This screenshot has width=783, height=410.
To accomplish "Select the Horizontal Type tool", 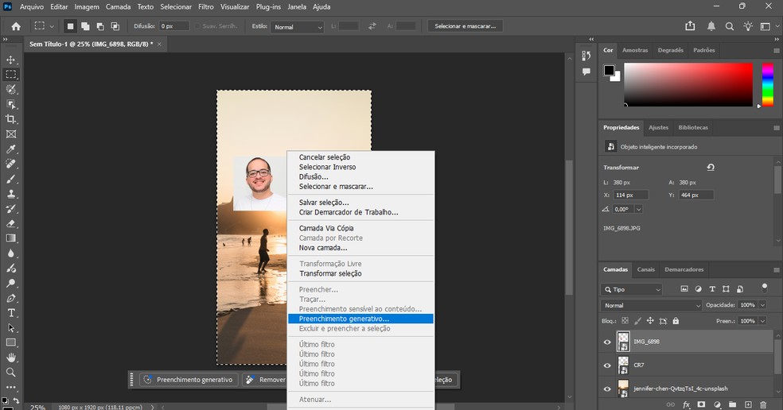I will (x=11, y=313).
